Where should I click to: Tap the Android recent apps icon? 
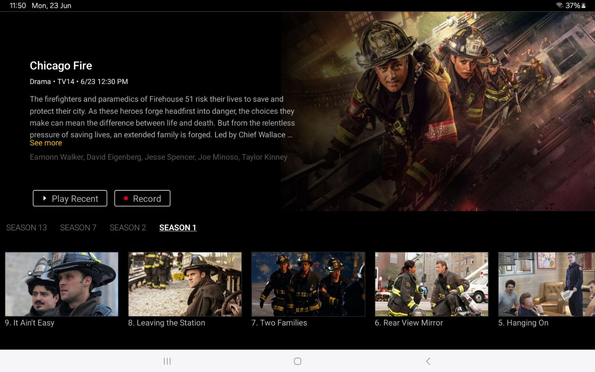(167, 361)
